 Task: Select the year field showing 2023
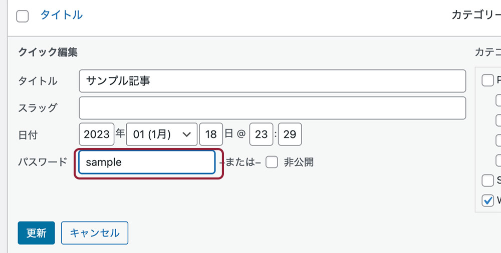click(97, 134)
